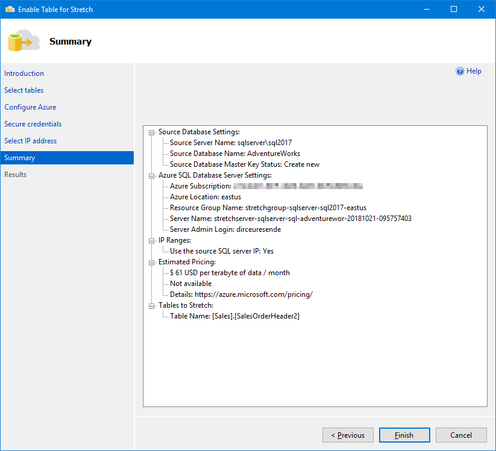This screenshot has height=451, width=496.
Task: Go to the Introduction step
Action: tap(24, 73)
